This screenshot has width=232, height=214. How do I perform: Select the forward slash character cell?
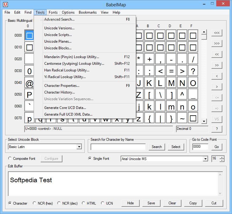(x=193, y=59)
